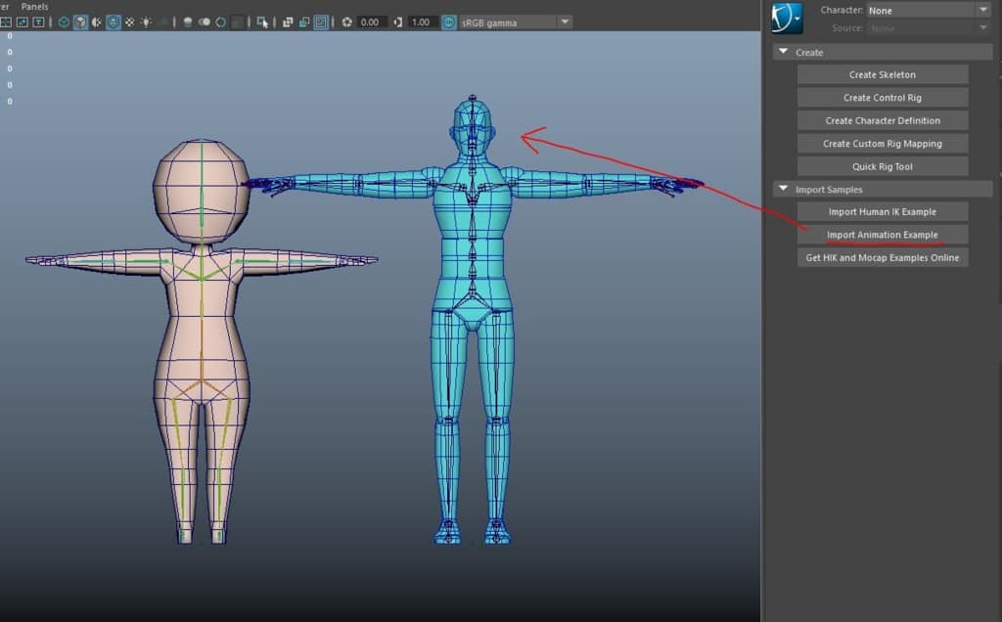Screen dimensions: 1002x622
Task: Enable wireframe display in viewport toolbar
Action: tap(64, 22)
